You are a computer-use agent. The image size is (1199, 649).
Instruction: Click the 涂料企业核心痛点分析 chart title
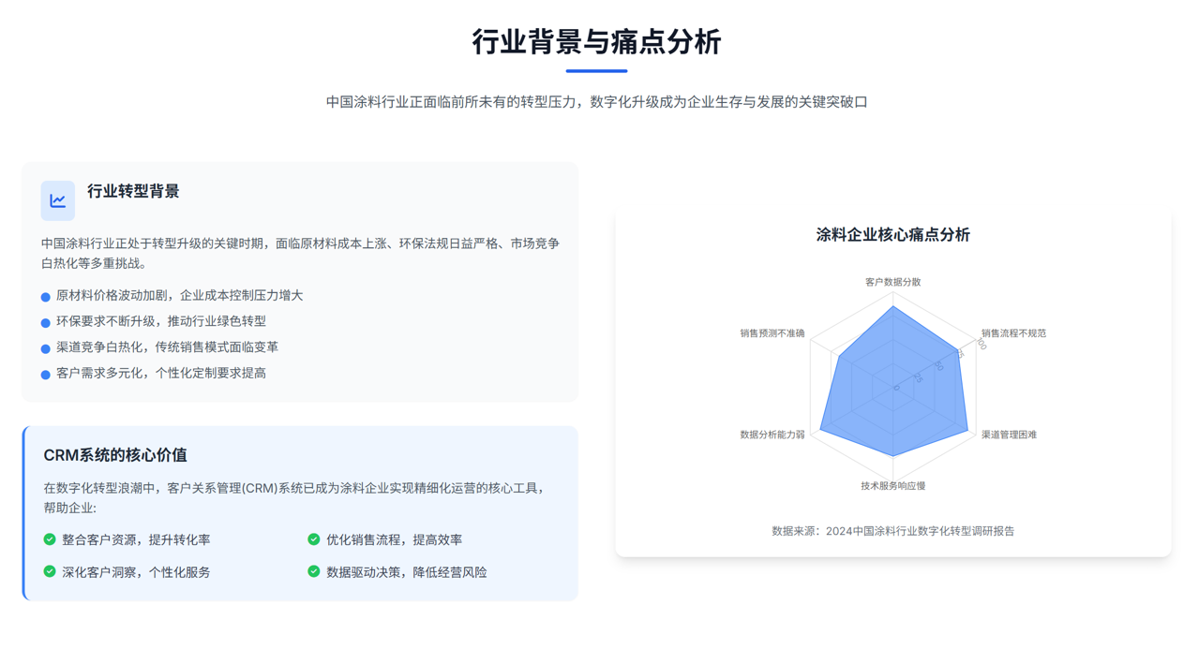pos(892,234)
